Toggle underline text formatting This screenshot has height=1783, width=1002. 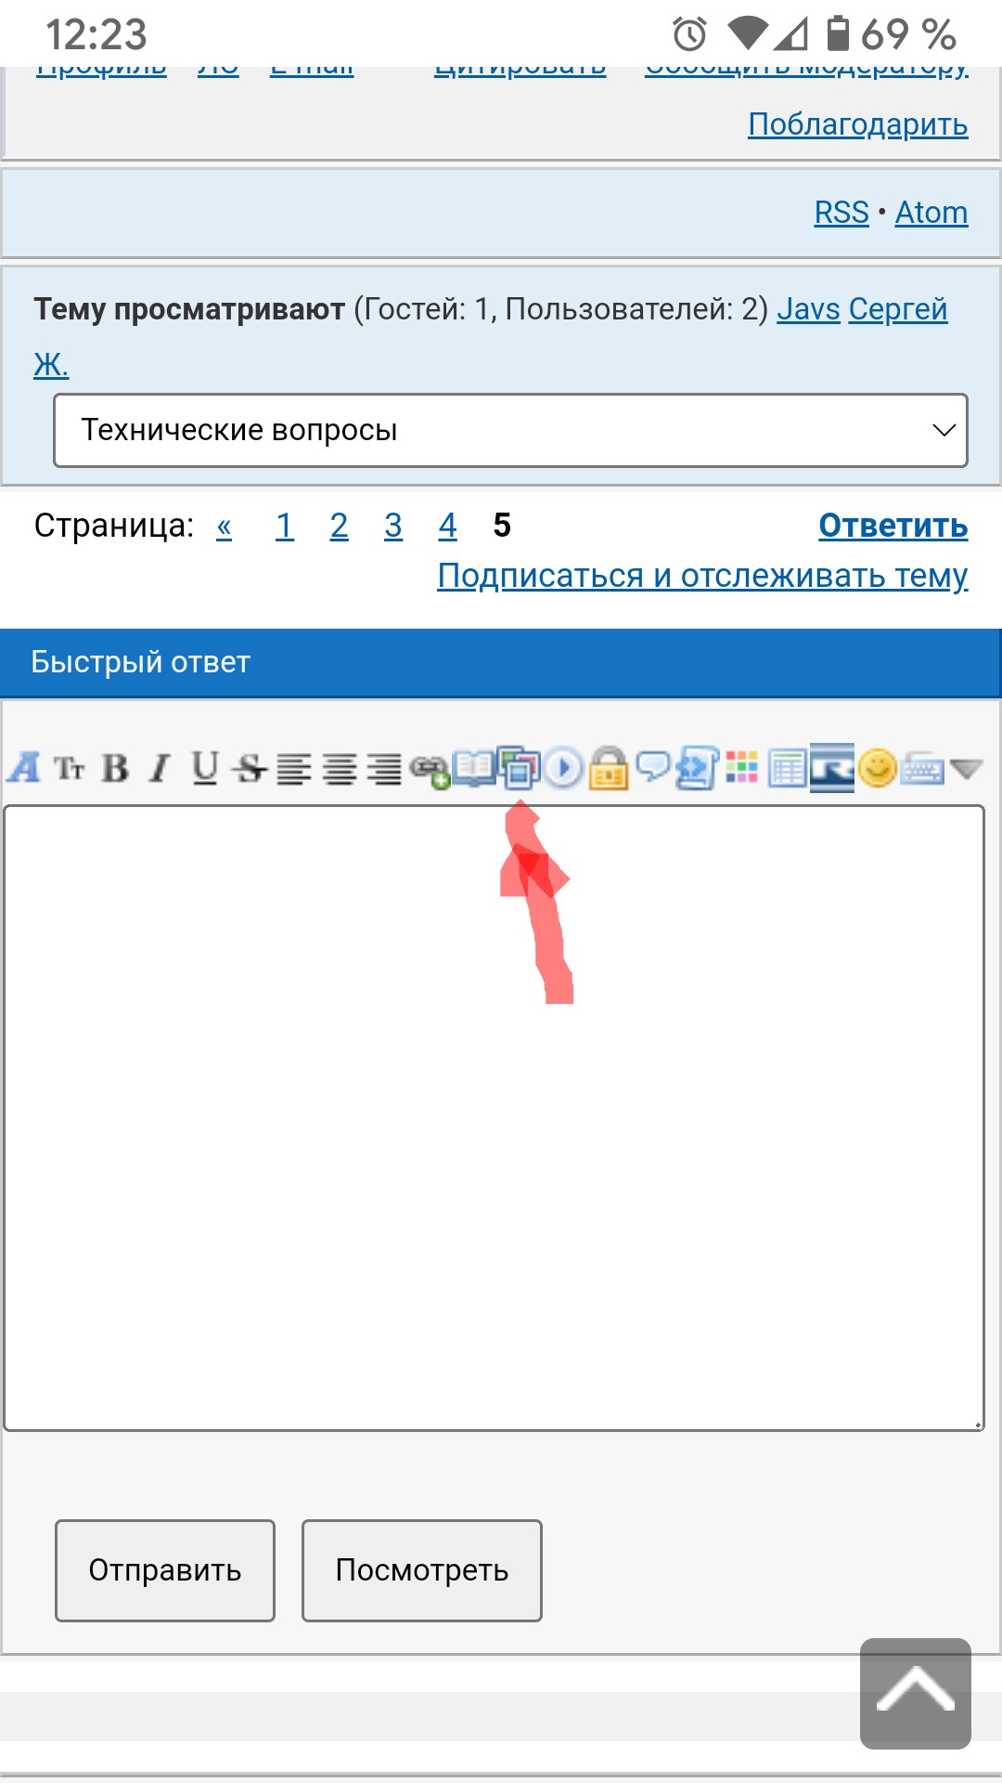pos(205,769)
